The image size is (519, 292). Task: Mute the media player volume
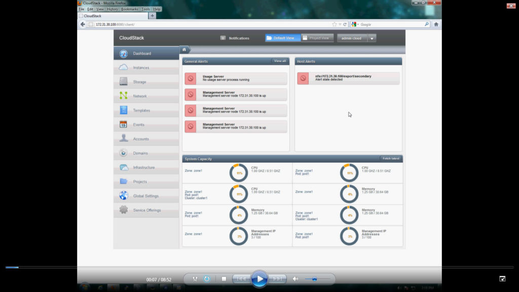click(295, 279)
